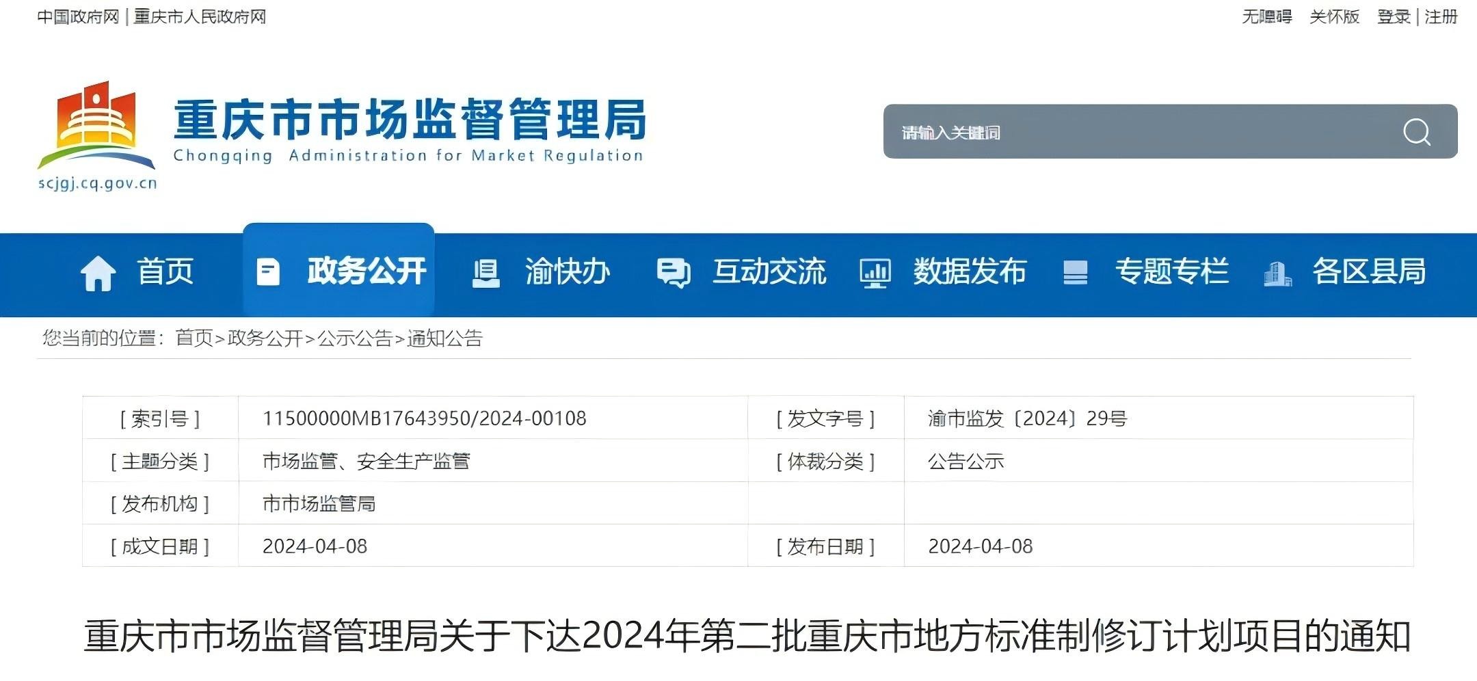Go to 互动交流 section
The height and width of the screenshot is (681, 1477).
(769, 272)
